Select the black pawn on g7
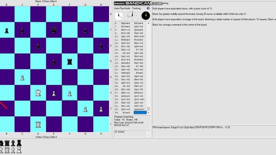276x155 pixels. 85,31
